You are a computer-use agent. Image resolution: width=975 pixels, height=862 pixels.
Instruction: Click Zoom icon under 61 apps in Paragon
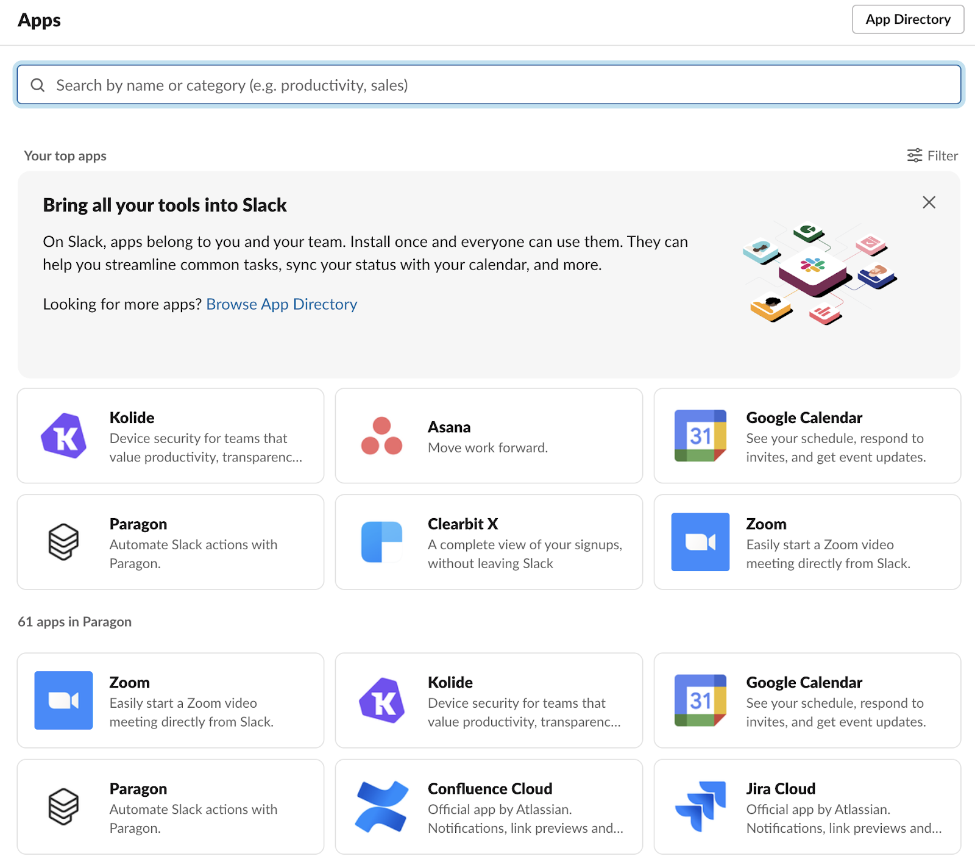[63, 700]
